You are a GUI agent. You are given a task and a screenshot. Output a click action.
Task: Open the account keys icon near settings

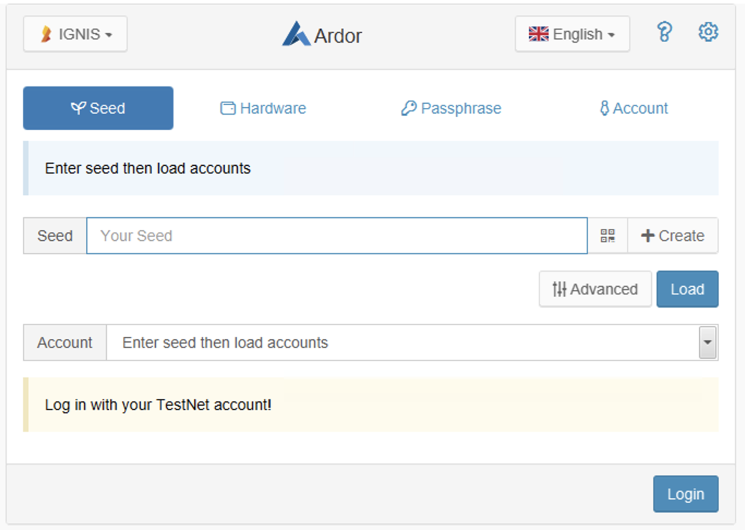coord(664,32)
